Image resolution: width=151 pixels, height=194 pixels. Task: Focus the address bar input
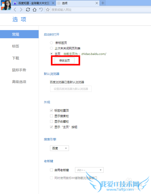click(101, 10)
